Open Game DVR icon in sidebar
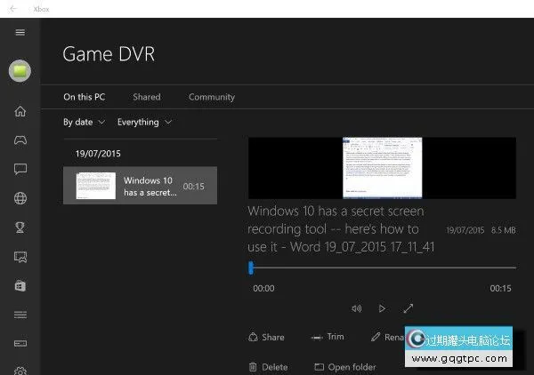534x375 pixels. (x=20, y=257)
